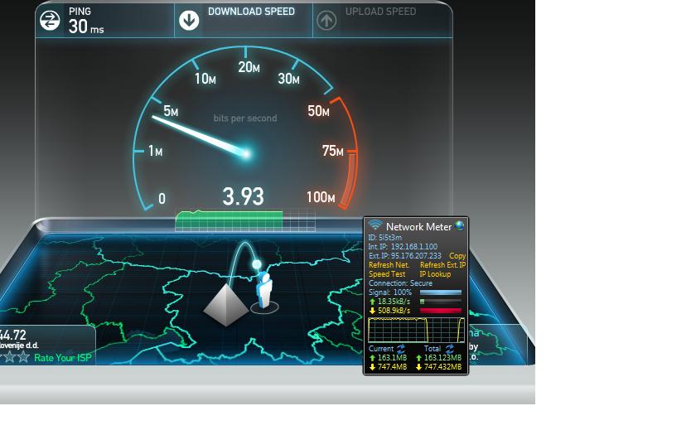The image size is (696, 435).
Task: Click the Rate Your ISP link
Action: 63,358
